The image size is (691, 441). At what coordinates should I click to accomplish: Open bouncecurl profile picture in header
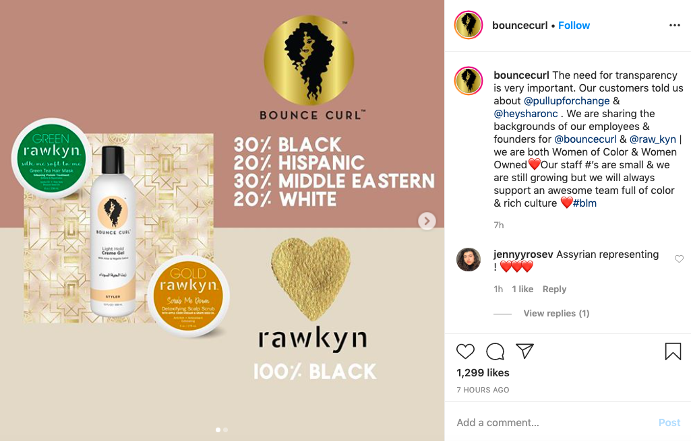(x=469, y=25)
